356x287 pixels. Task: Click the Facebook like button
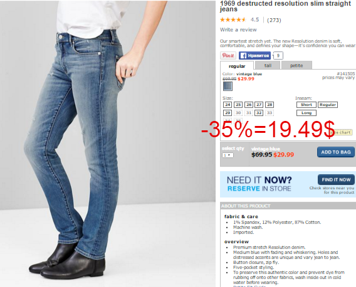pos(254,55)
